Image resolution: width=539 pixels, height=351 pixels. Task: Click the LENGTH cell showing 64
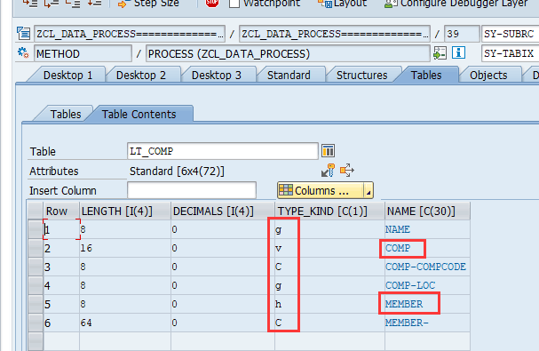pyautogui.click(x=125, y=323)
